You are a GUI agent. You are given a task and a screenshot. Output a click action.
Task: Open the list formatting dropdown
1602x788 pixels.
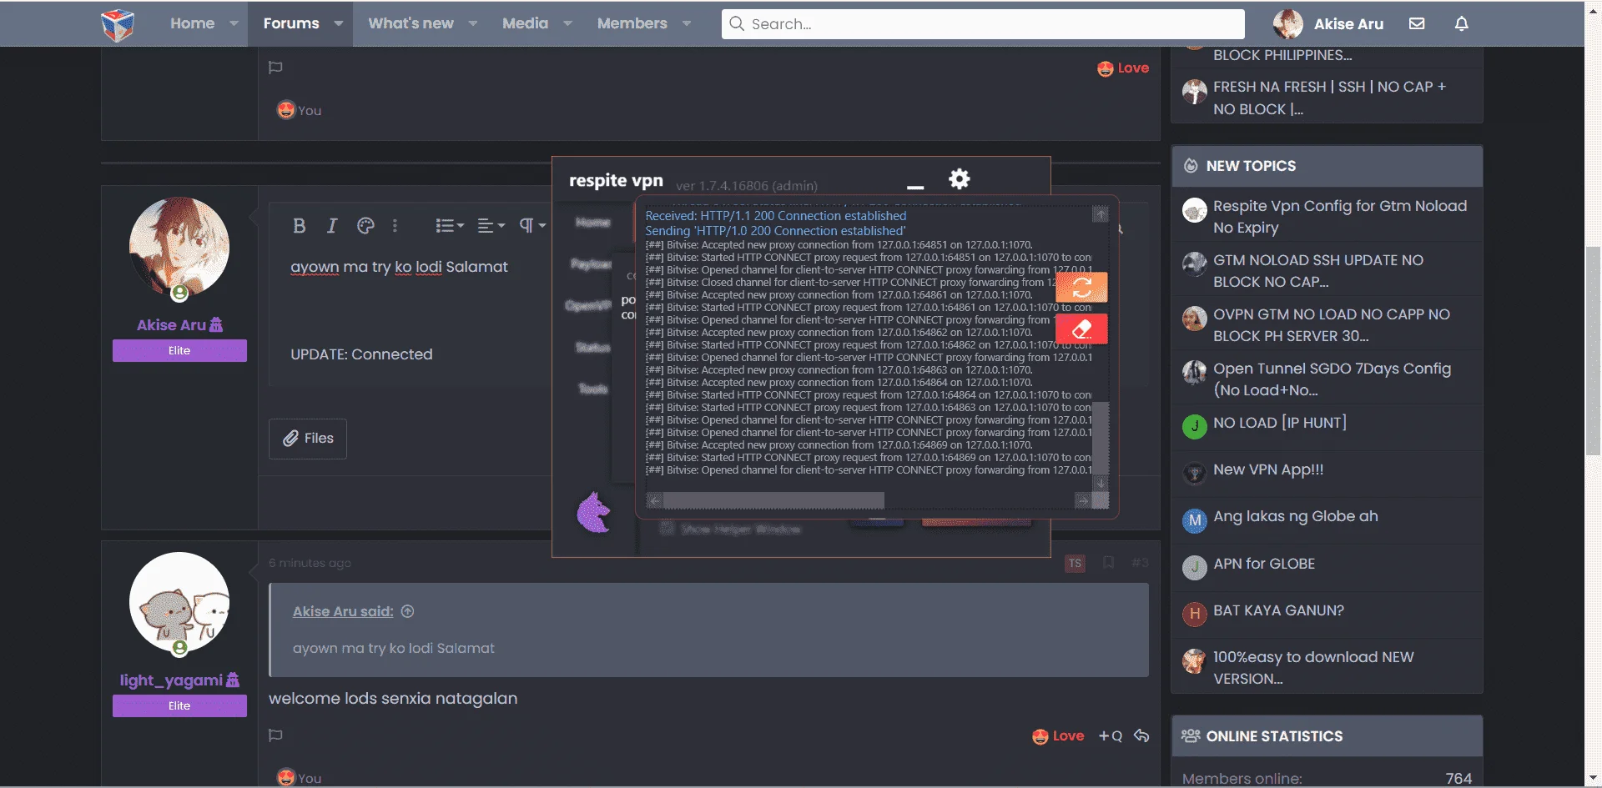(450, 225)
